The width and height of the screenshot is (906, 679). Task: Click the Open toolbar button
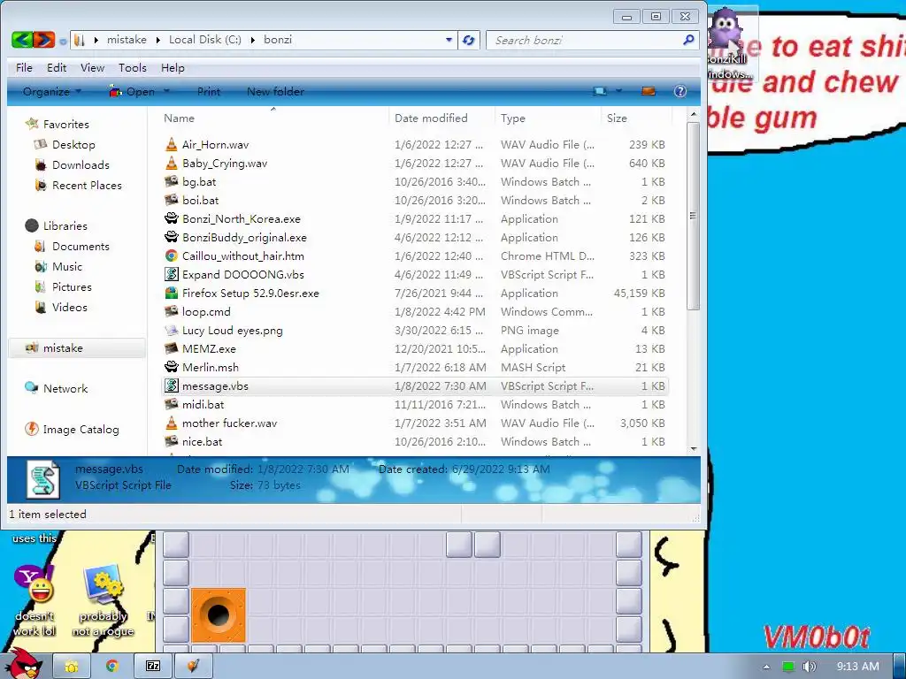[133, 91]
